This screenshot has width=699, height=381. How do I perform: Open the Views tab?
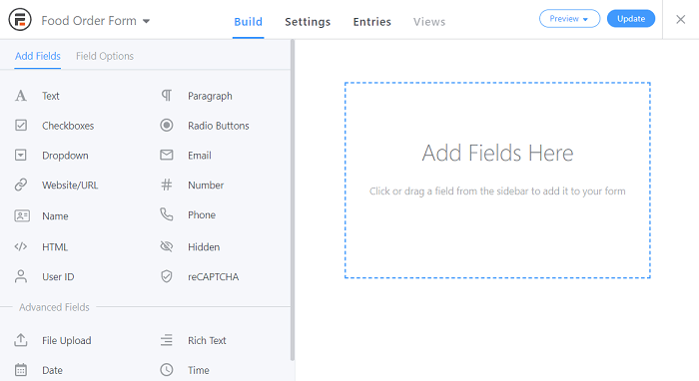(x=429, y=22)
